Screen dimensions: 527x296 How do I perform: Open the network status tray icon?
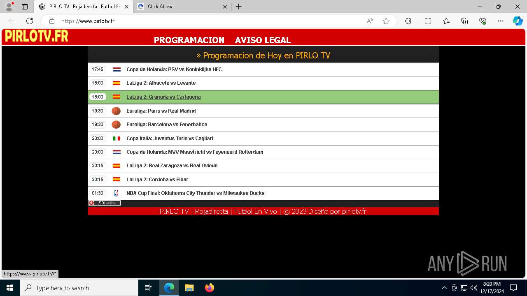[x=464, y=288]
